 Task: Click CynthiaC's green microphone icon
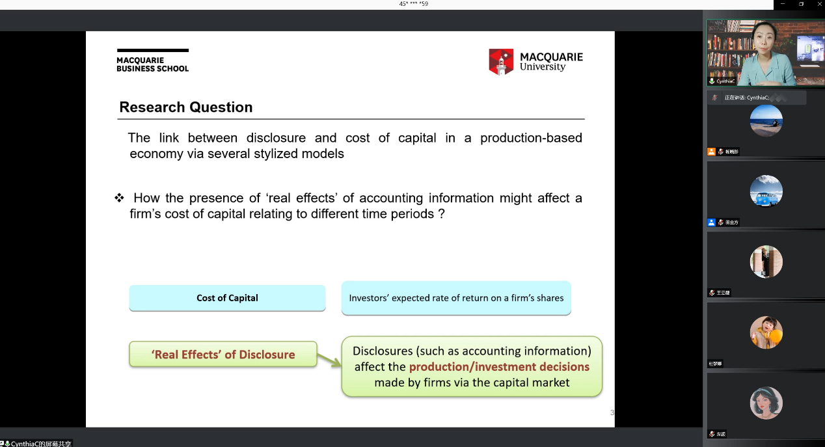pyautogui.click(x=712, y=81)
